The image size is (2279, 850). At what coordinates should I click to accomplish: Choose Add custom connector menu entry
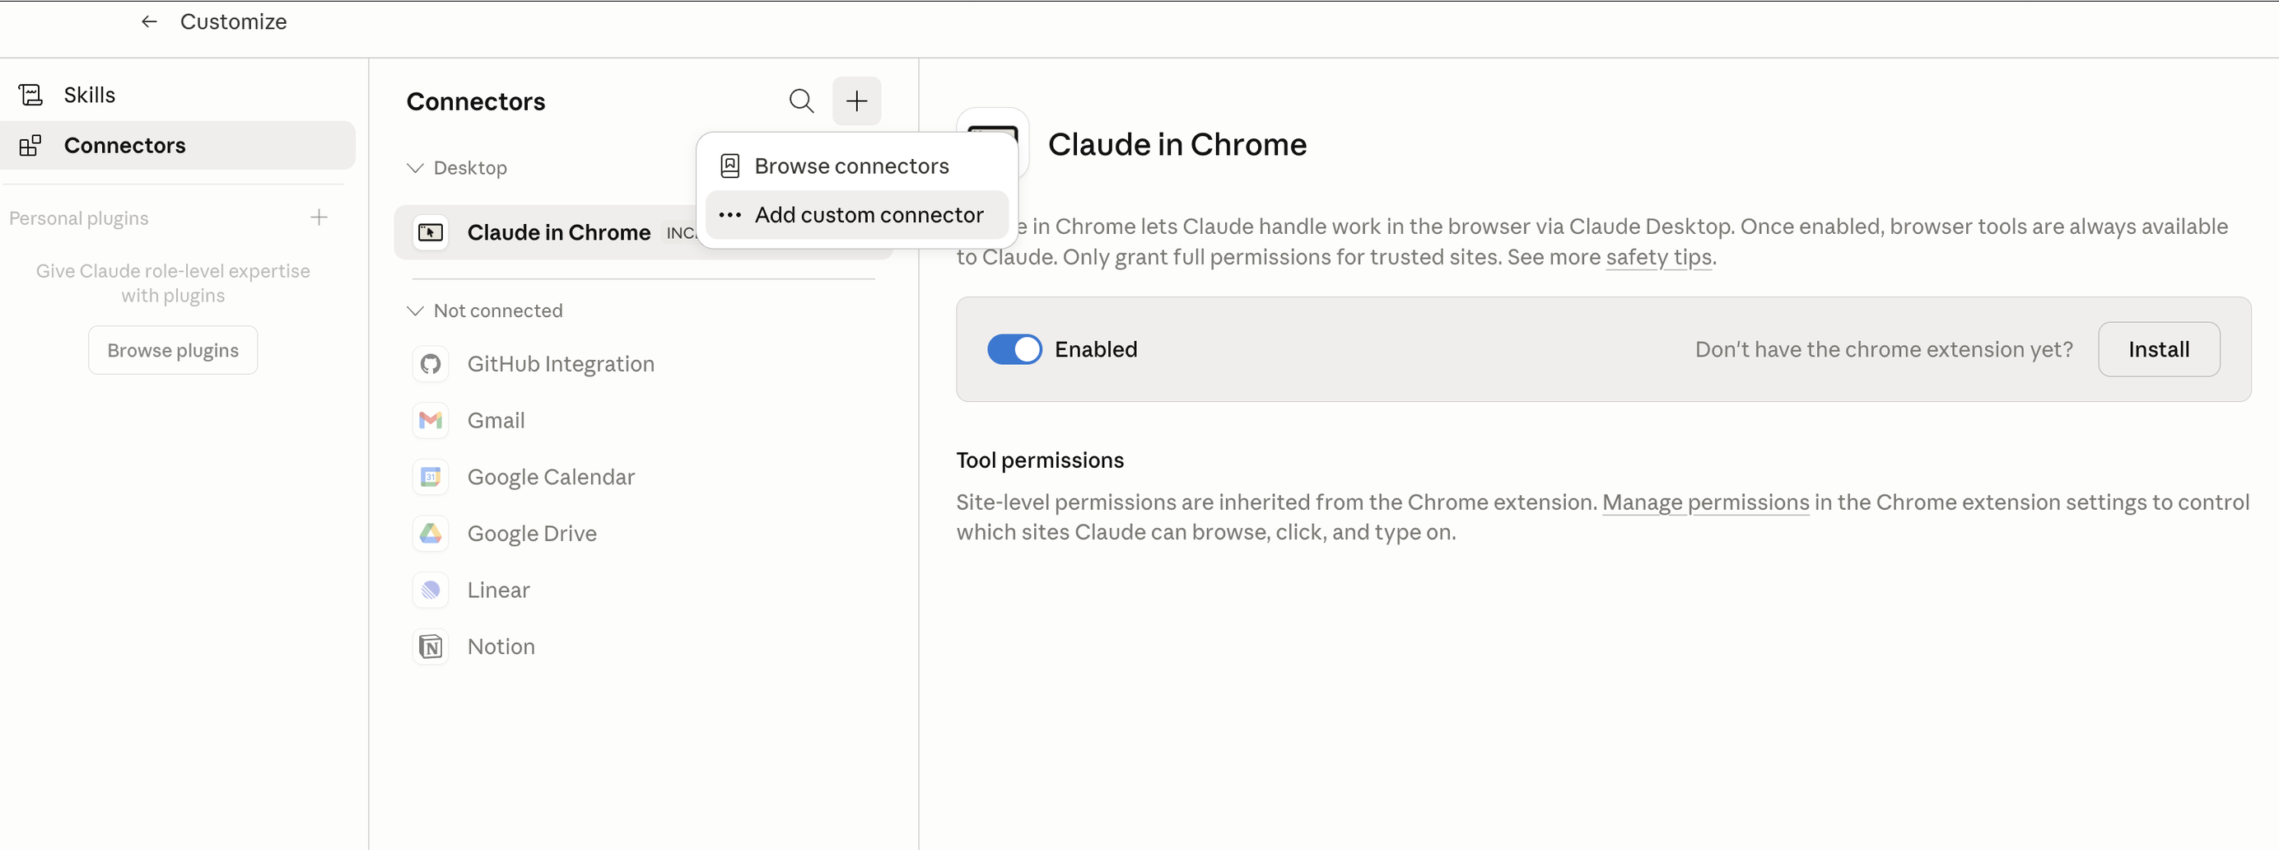coord(856,215)
